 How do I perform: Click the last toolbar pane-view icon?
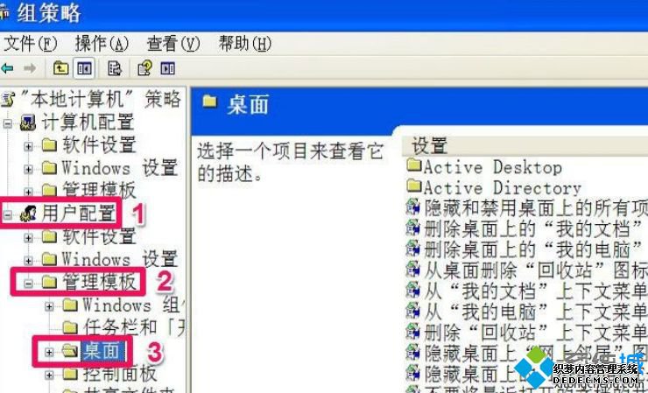pyautogui.click(x=168, y=68)
